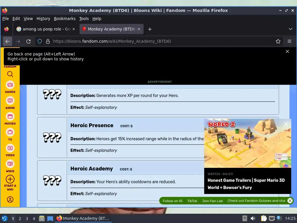Image resolution: width=297 pixels, height=223 pixels.
Task: Open the update notifier tray icon
Action: (x=279, y=218)
